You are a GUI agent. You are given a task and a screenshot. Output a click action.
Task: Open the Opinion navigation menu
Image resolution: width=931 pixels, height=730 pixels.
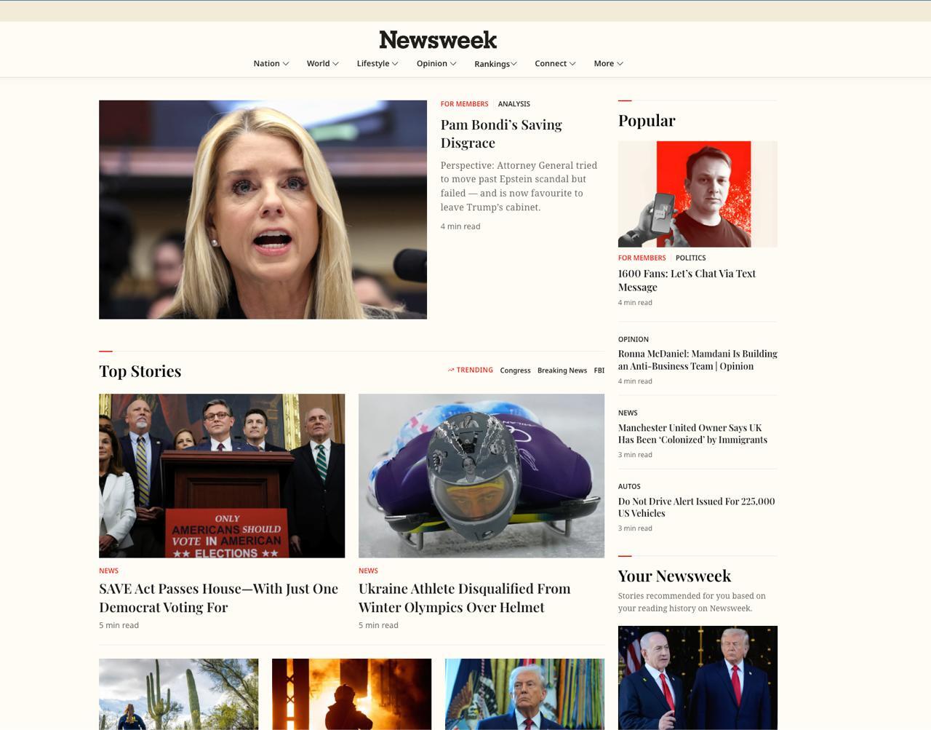point(436,63)
